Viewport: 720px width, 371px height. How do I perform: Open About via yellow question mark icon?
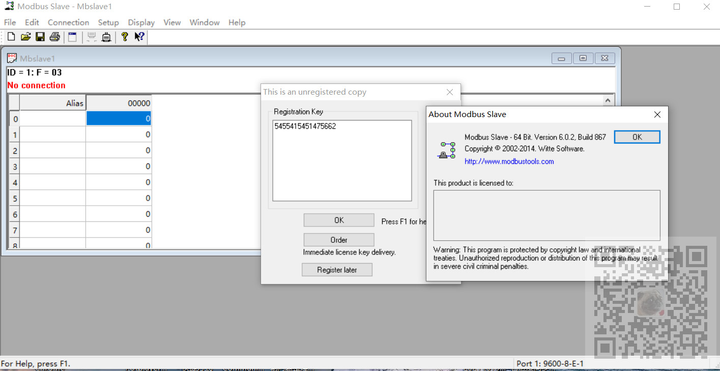pyautogui.click(x=125, y=37)
